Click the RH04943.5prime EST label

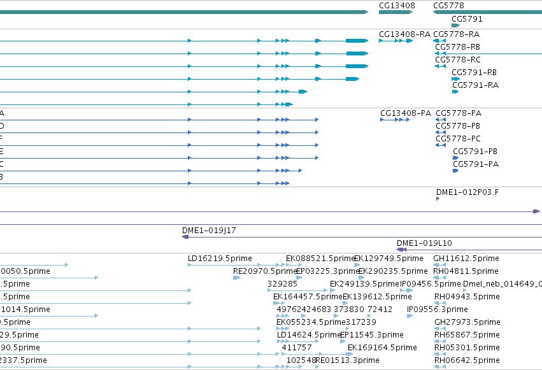(x=467, y=297)
